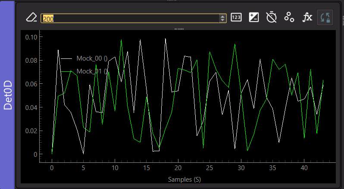Viewport: 344px width, 189px height.
Task: Toggle the three-dots scatter display icon
Action: [289, 17]
